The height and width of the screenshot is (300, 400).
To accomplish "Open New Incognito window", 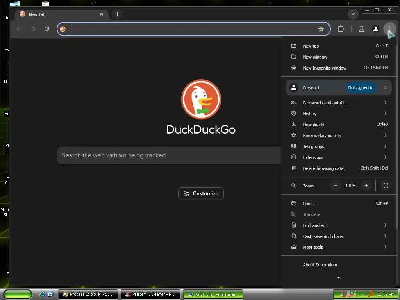I will [339, 68].
